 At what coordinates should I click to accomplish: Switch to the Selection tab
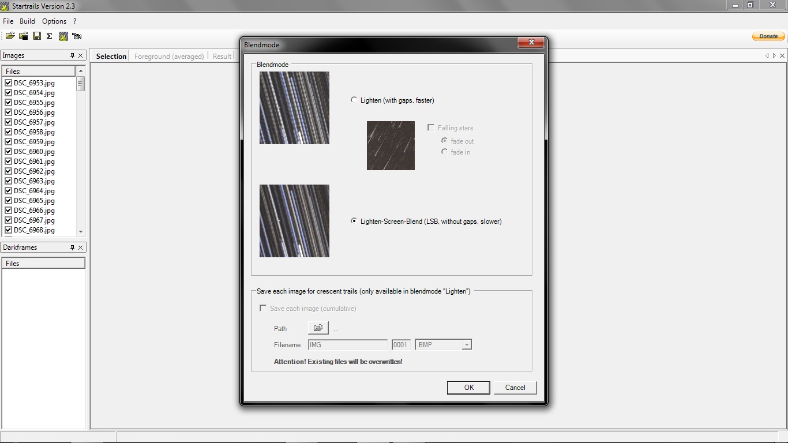111,56
